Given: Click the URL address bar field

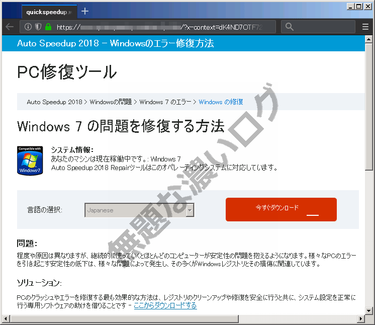Looking at the screenshot, I should click(x=148, y=27).
